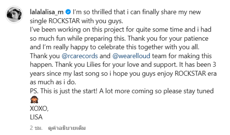Click the see-no-evil monkey emoji

click(33, 100)
